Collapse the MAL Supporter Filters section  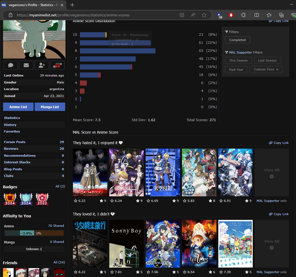[x=244, y=52]
